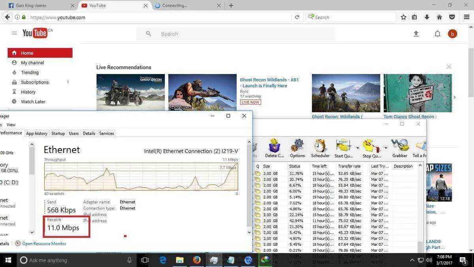Open the volume tray icon
Screen dimensions: 474x267
429,260
